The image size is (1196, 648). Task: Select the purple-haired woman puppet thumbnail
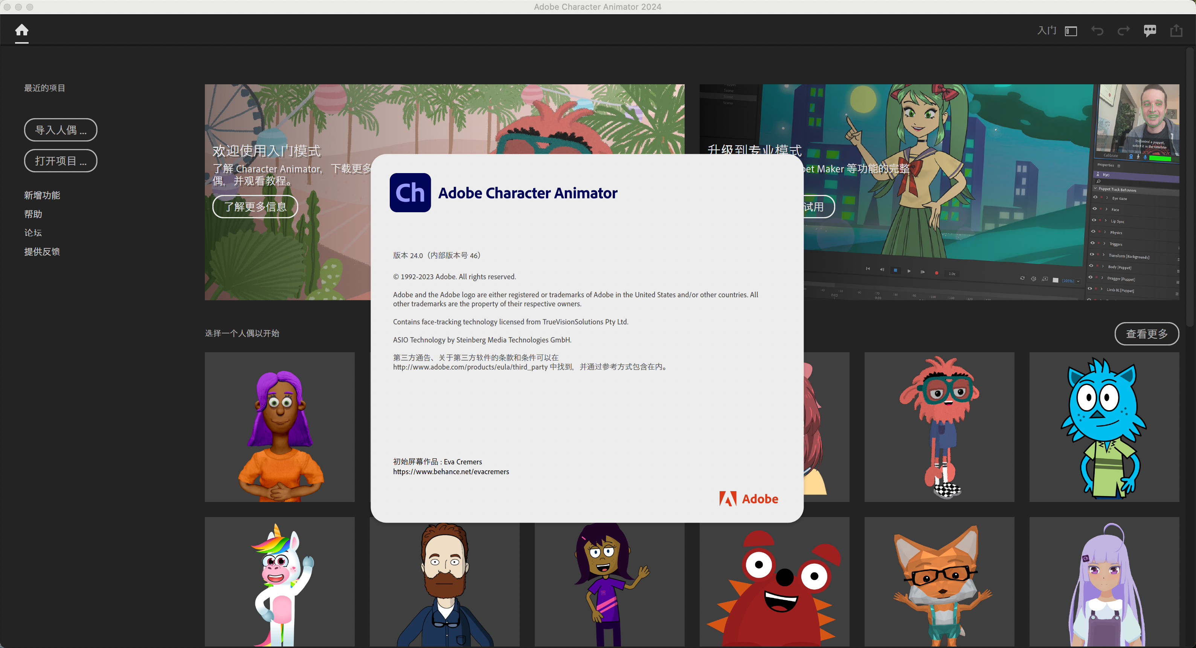(279, 427)
